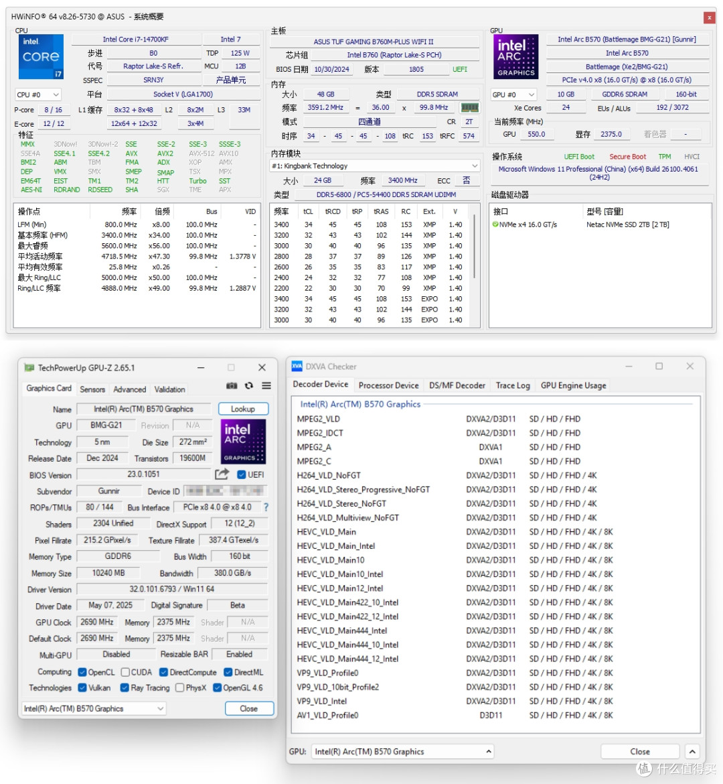
Task: Click the Intel Arc logo in GPU-Z
Action: point(243,441)
